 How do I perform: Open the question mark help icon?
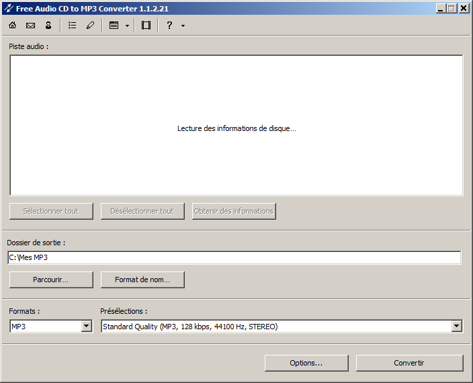tap(169, 26)
